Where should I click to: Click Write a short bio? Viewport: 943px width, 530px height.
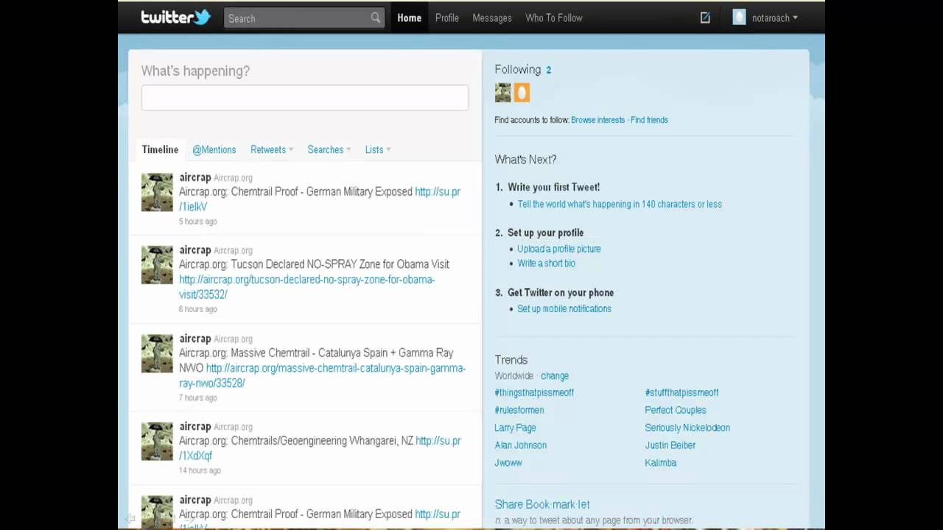click(547, 264)
